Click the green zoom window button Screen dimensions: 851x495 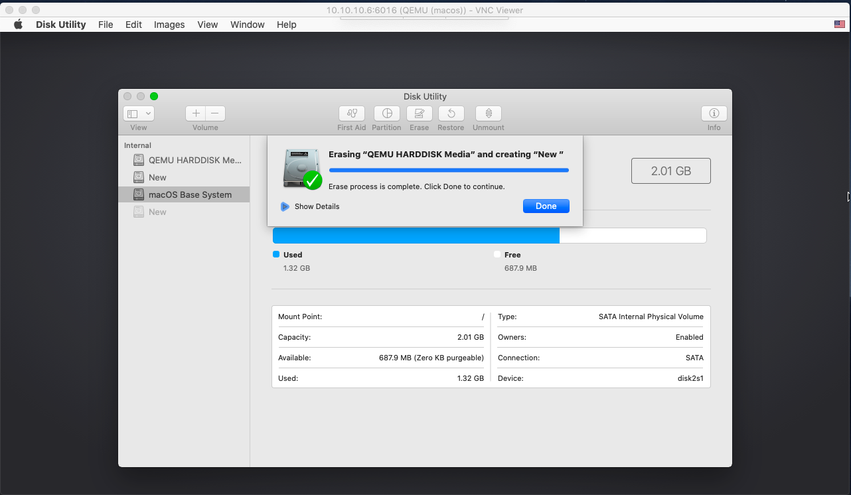pos(154,96)
